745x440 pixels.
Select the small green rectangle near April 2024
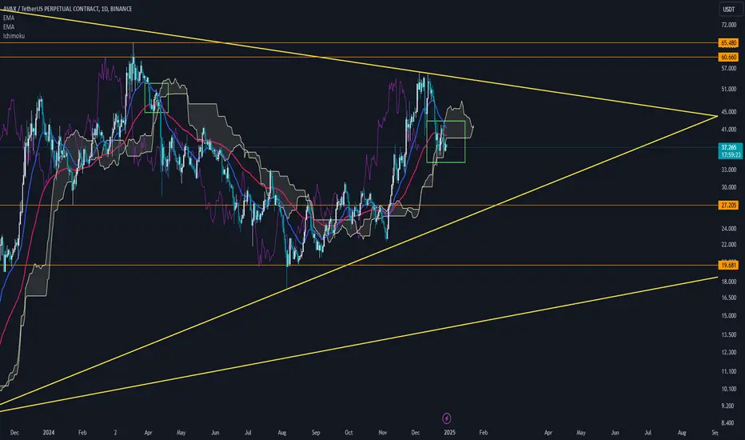[157, 98]
